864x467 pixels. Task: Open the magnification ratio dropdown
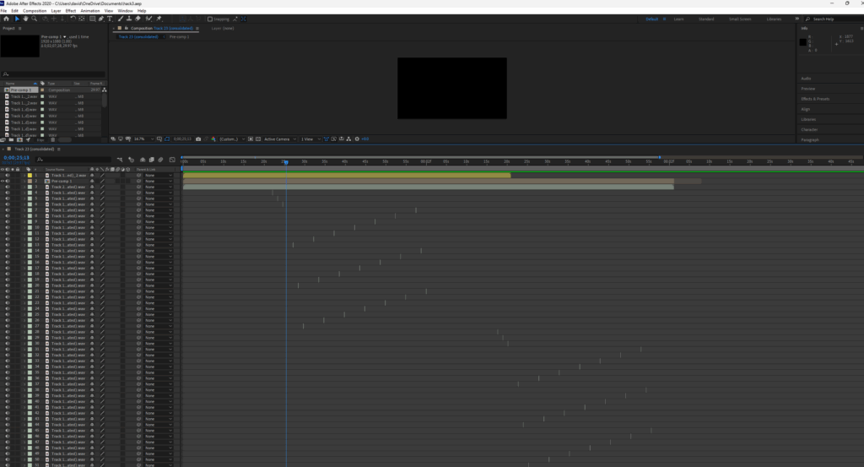click(x=143, y=139)
